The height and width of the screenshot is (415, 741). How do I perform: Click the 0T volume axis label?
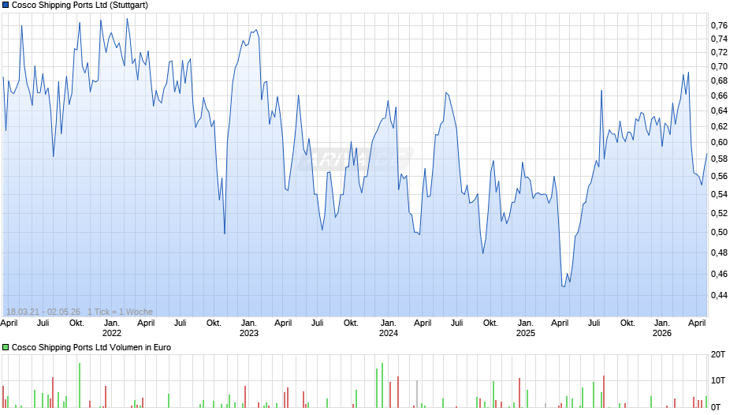coord(716,407)
